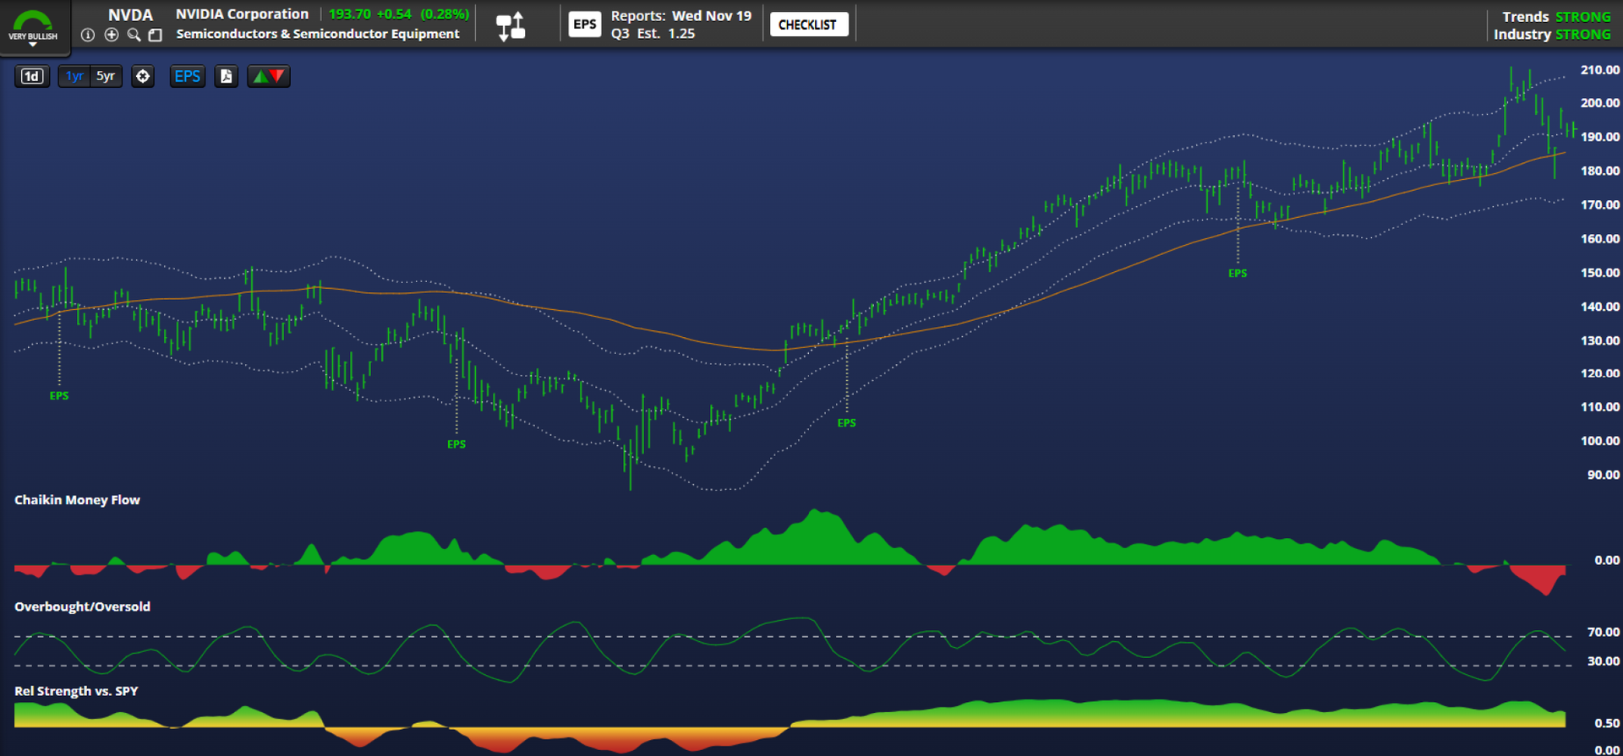The image size is (1623, 756).
Task: Select the 1d interval button
Action: click(32, 76)
